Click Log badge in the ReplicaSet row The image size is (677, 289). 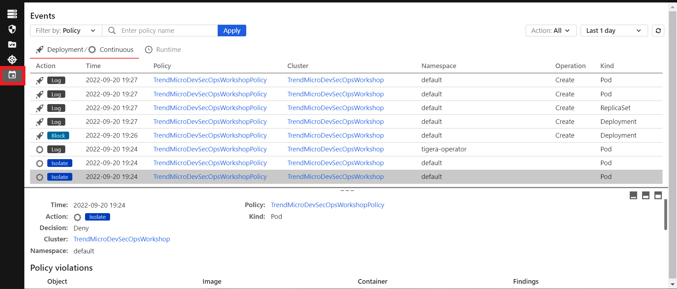click(x=56, y=108)
